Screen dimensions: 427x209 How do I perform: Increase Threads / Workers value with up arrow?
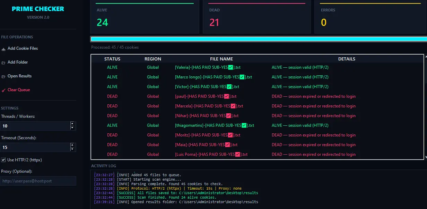(x=72, y=124)
